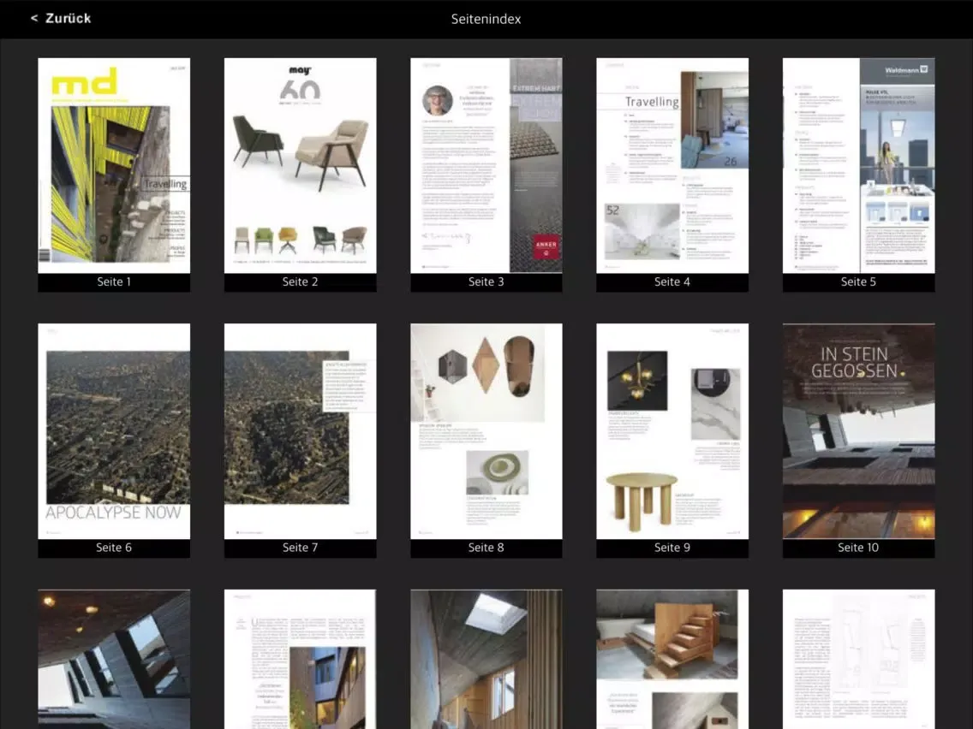Image resolution: width=973 pixels, height=729 pixels.
Task: Open the three-column text page with building photo
Action: pos(301,659)
